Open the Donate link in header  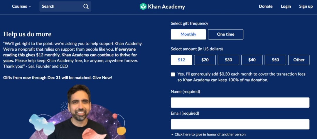(266, 6)
